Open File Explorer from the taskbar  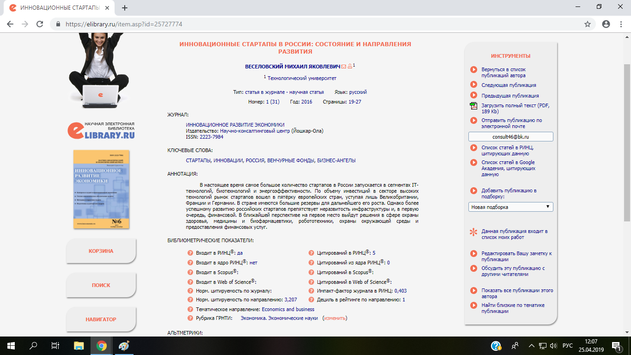[x=79, y=345]
